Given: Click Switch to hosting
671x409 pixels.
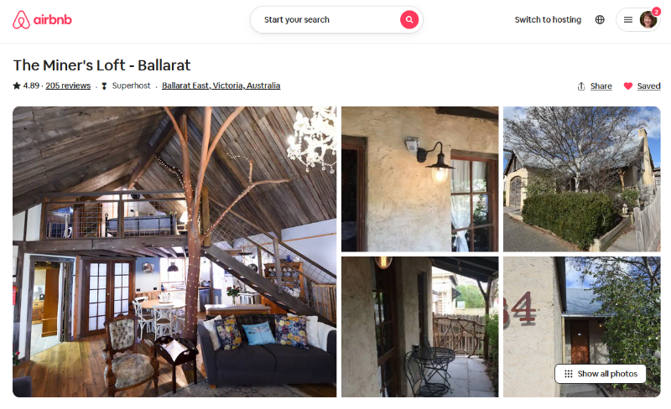Looking at the screenshot, I should pyautogui.click(x=548, y=19).
